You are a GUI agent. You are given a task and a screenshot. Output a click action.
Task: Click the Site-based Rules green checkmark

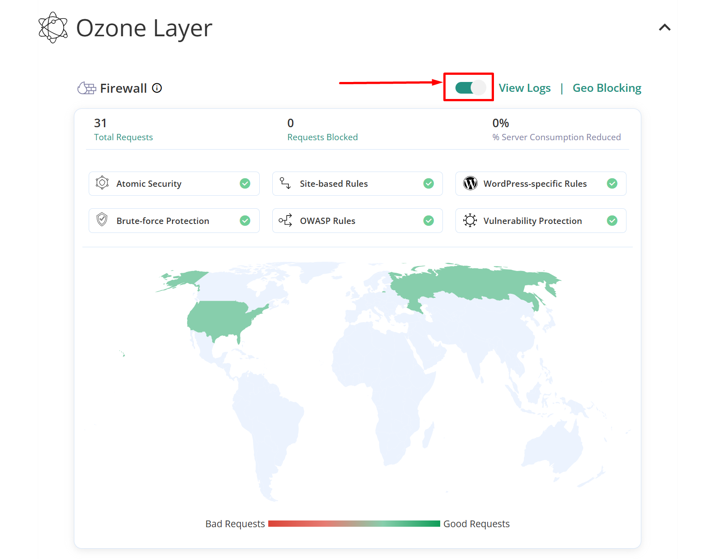(x=429, y=183)
